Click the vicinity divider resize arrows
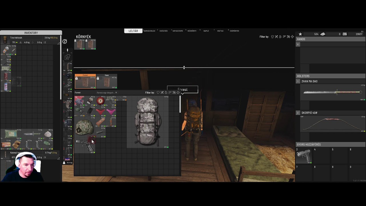 [184, 68]
